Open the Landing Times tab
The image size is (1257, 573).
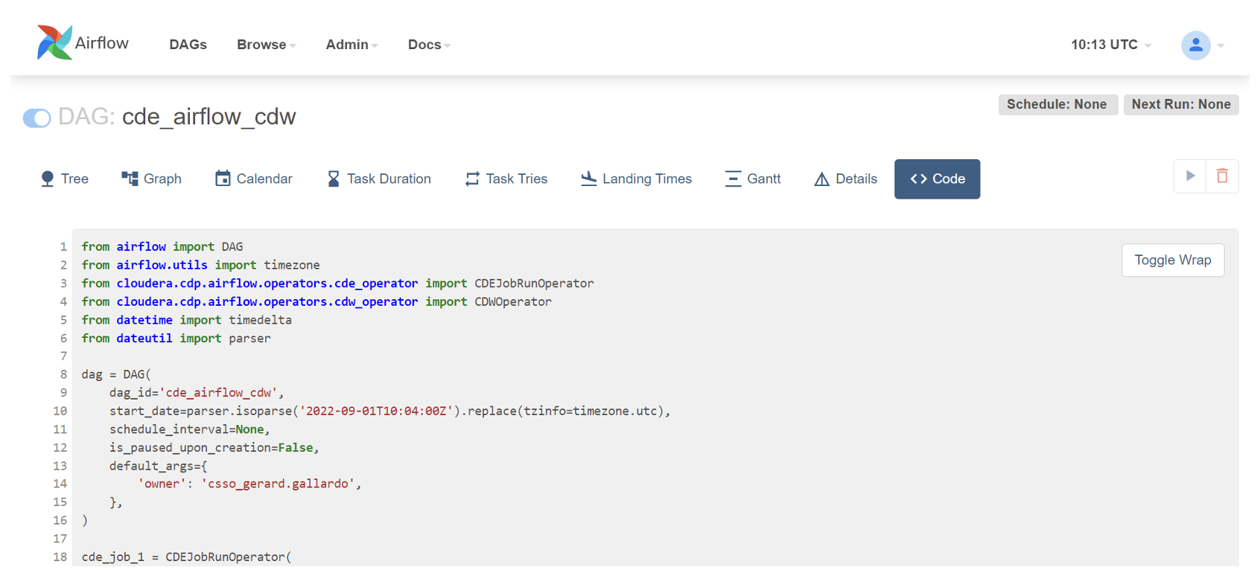(637, 179)
